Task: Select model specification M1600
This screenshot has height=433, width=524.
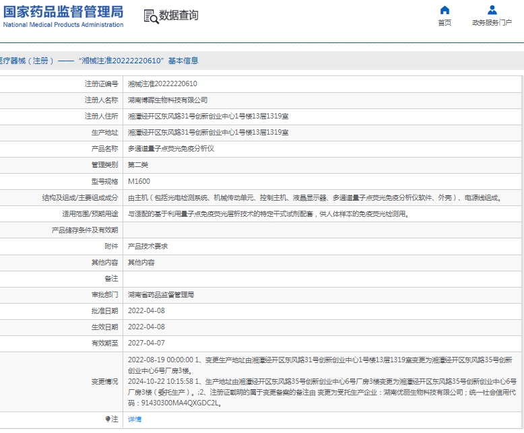Action: pos(139,181)
